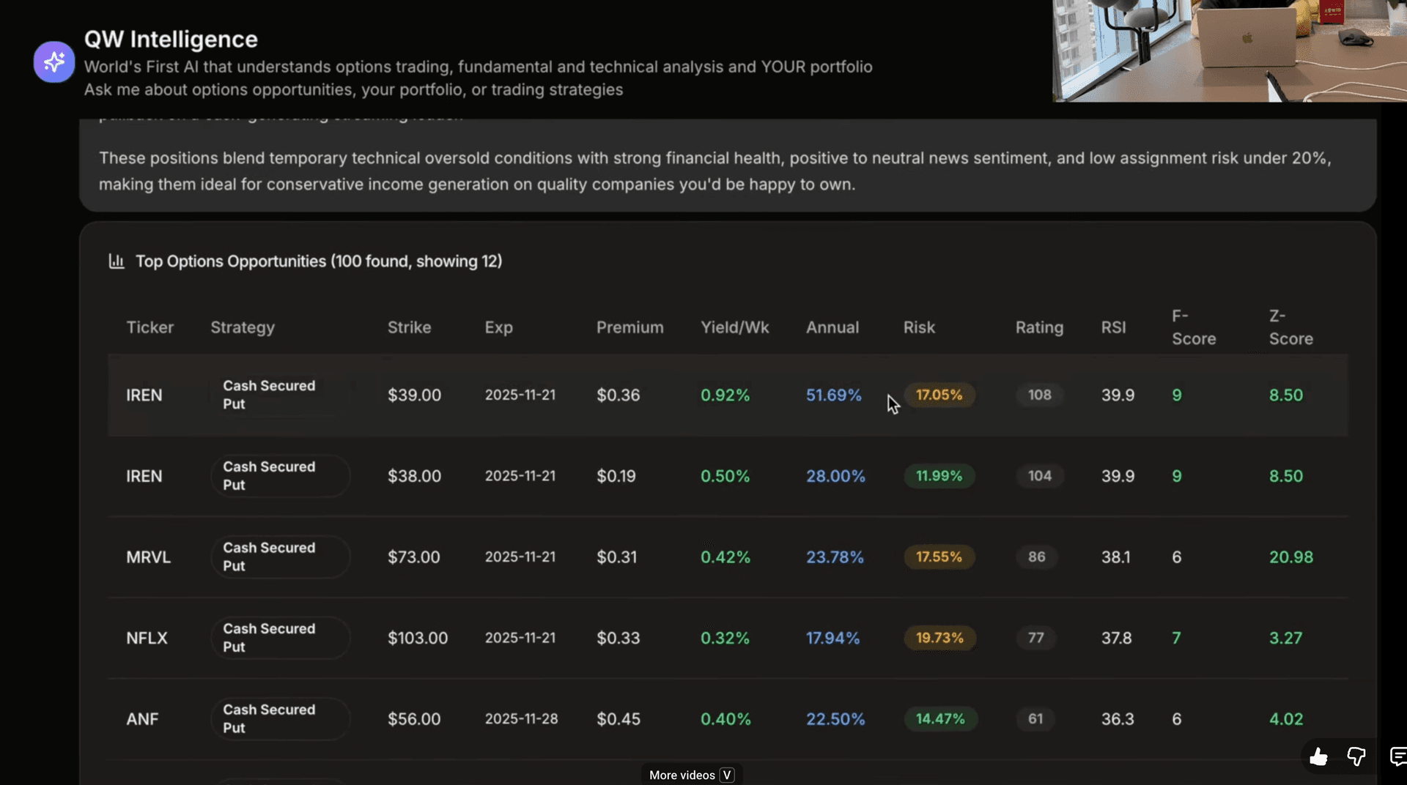Select the NFLX ticker label
This screenshot has height=785, width=1407.
pyautogui.click(x=147, y=638)
